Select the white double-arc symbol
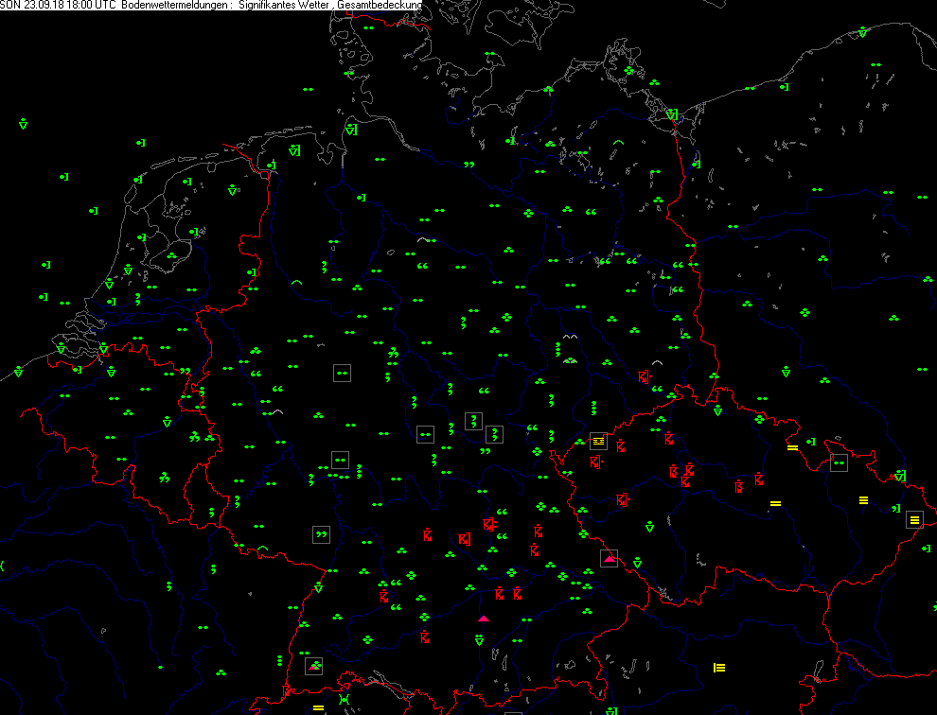This screenshot has height=715, width=937. coord(570,337)
